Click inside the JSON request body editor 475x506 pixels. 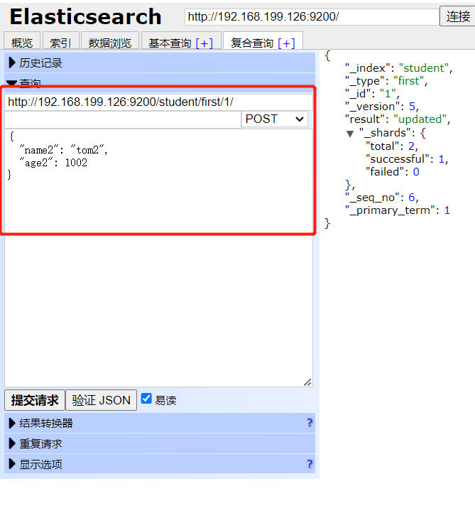tap(158, 257)
